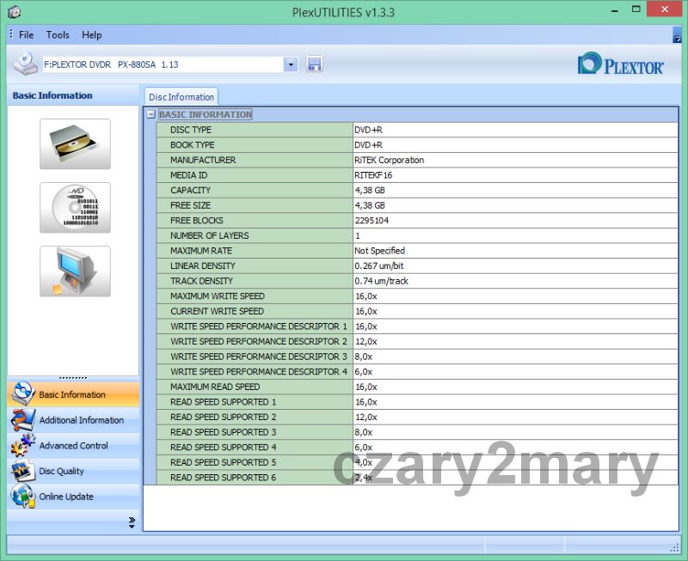Select READ SPEED SUPPORTED 2 row
Screen dimensions: 688x561
[x=417, y=417]
